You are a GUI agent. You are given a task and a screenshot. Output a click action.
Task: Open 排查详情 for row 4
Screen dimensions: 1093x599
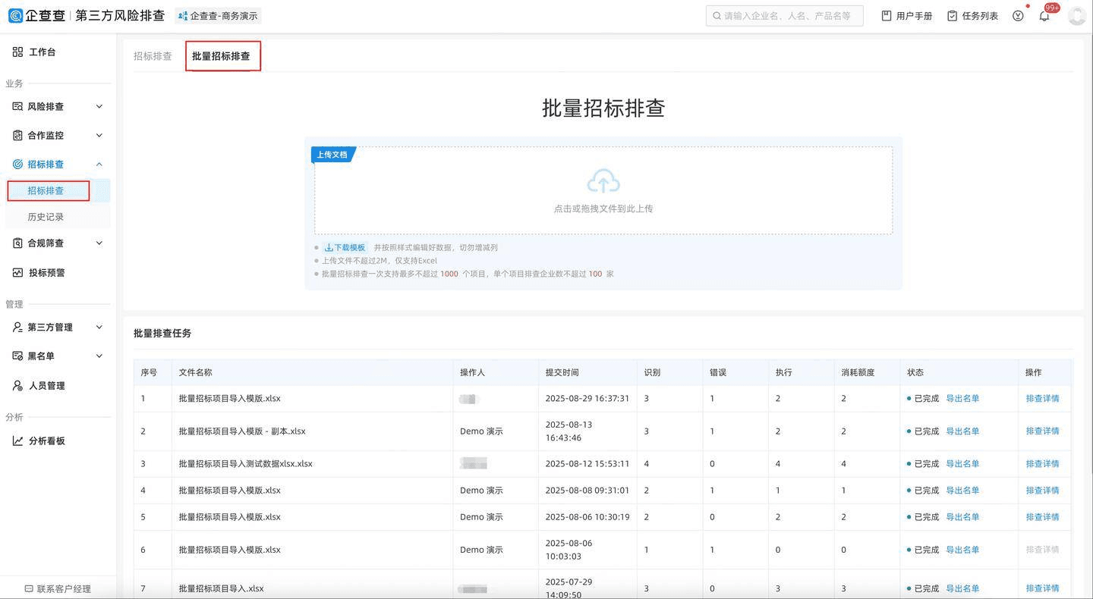[1042, 491]
